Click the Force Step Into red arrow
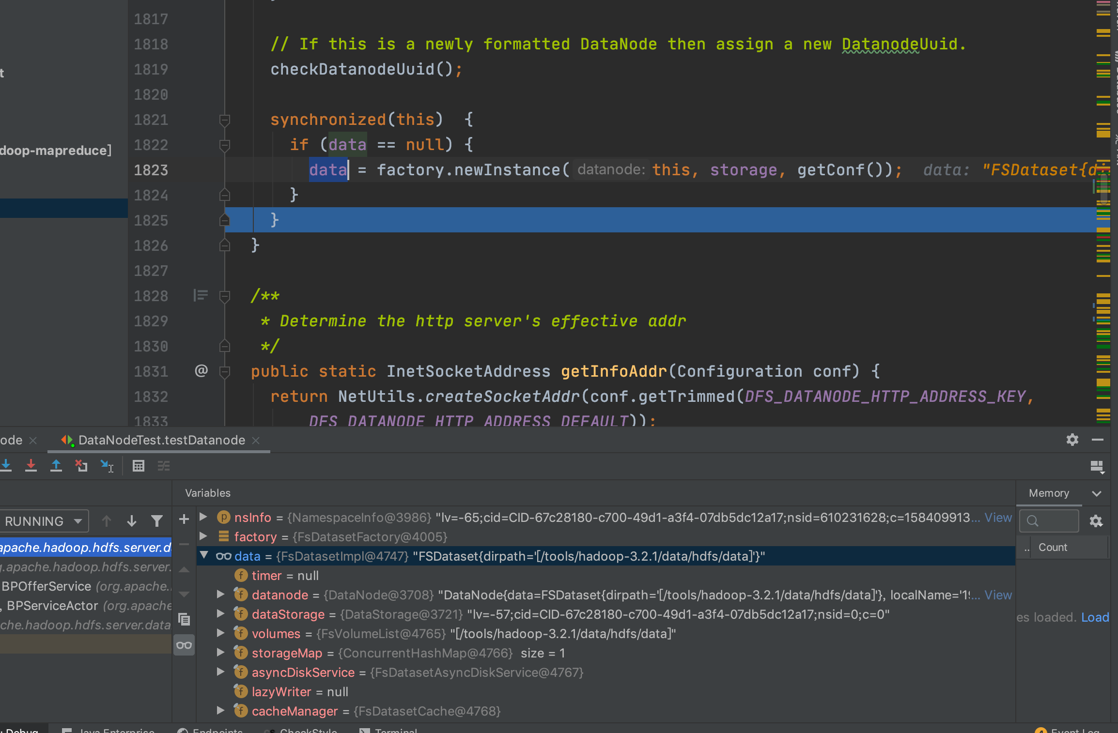This screenshot has height=733, width=1118. tap(31, 466)
